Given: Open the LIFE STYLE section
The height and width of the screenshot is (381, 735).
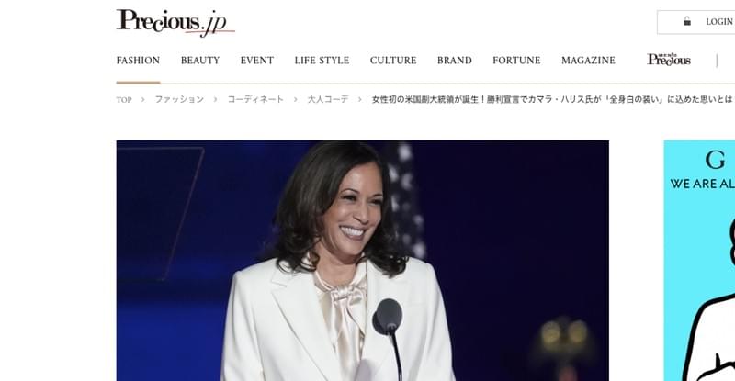Looking at the screenshot, I should (x=322, y=61).
